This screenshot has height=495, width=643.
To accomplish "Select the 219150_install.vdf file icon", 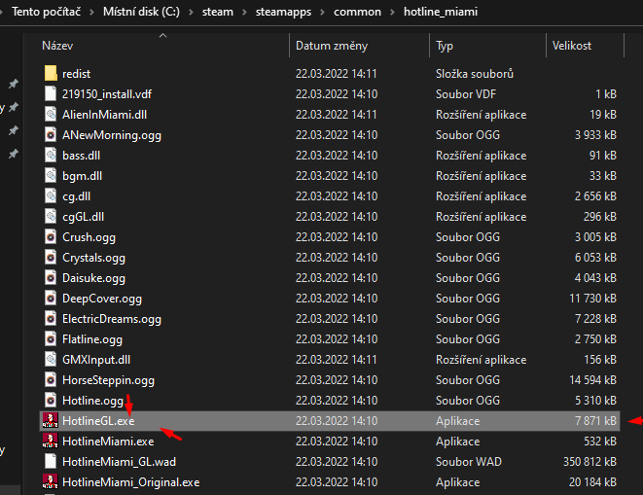I will (x=51, y=94).
